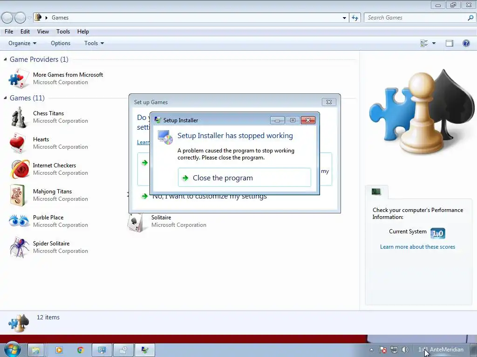Show hidden tray icons arrow
This screenshot has height=357, width=477.
click(x=371, y=350)
